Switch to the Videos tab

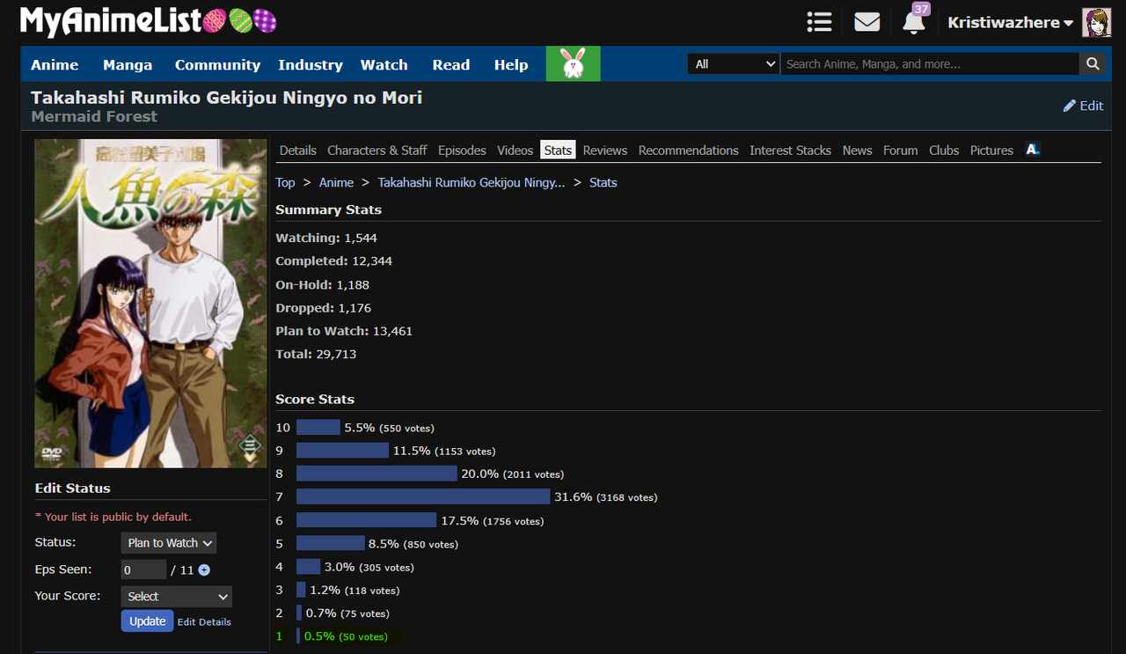pos(515,151)
